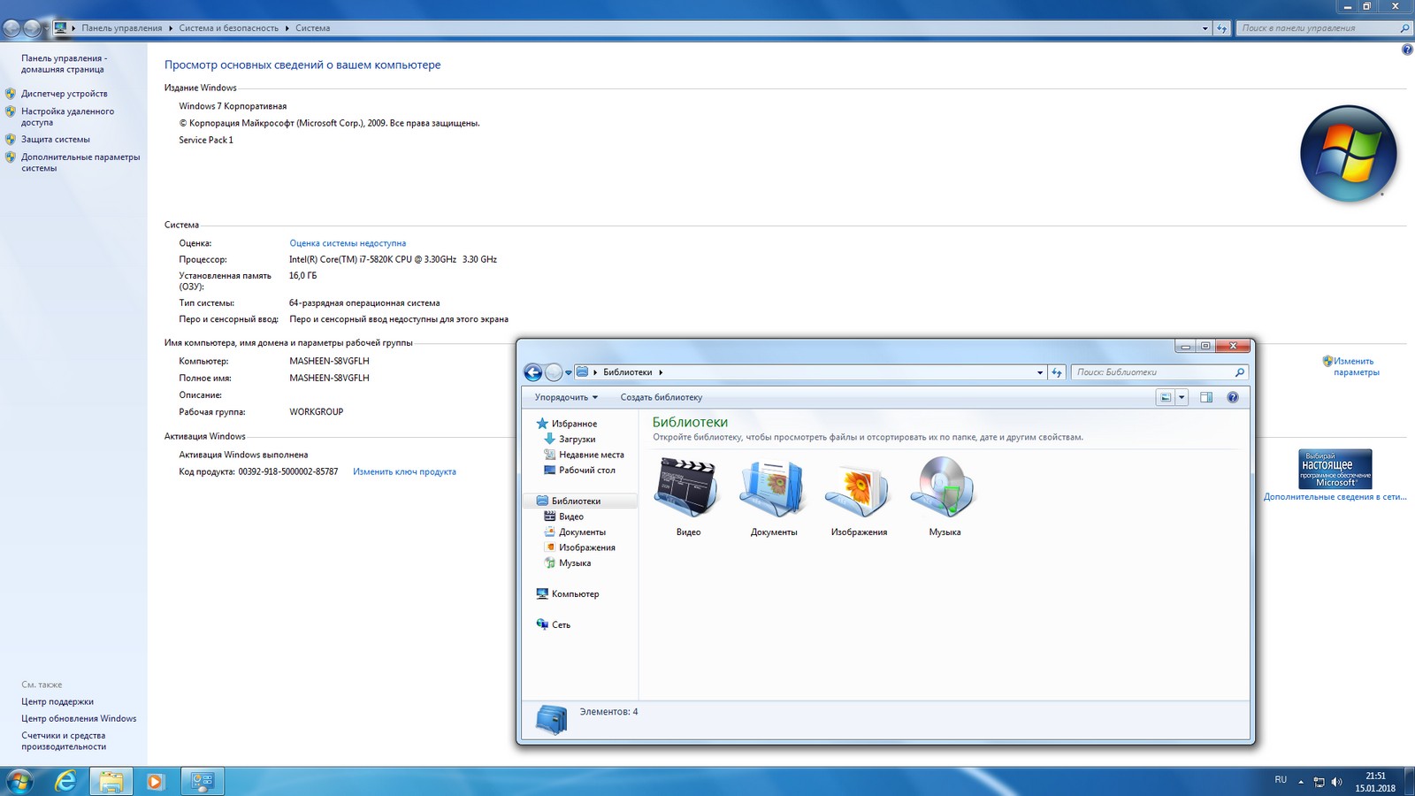
Task: Open the Start menu orb
Action: [x=19, y=781]
